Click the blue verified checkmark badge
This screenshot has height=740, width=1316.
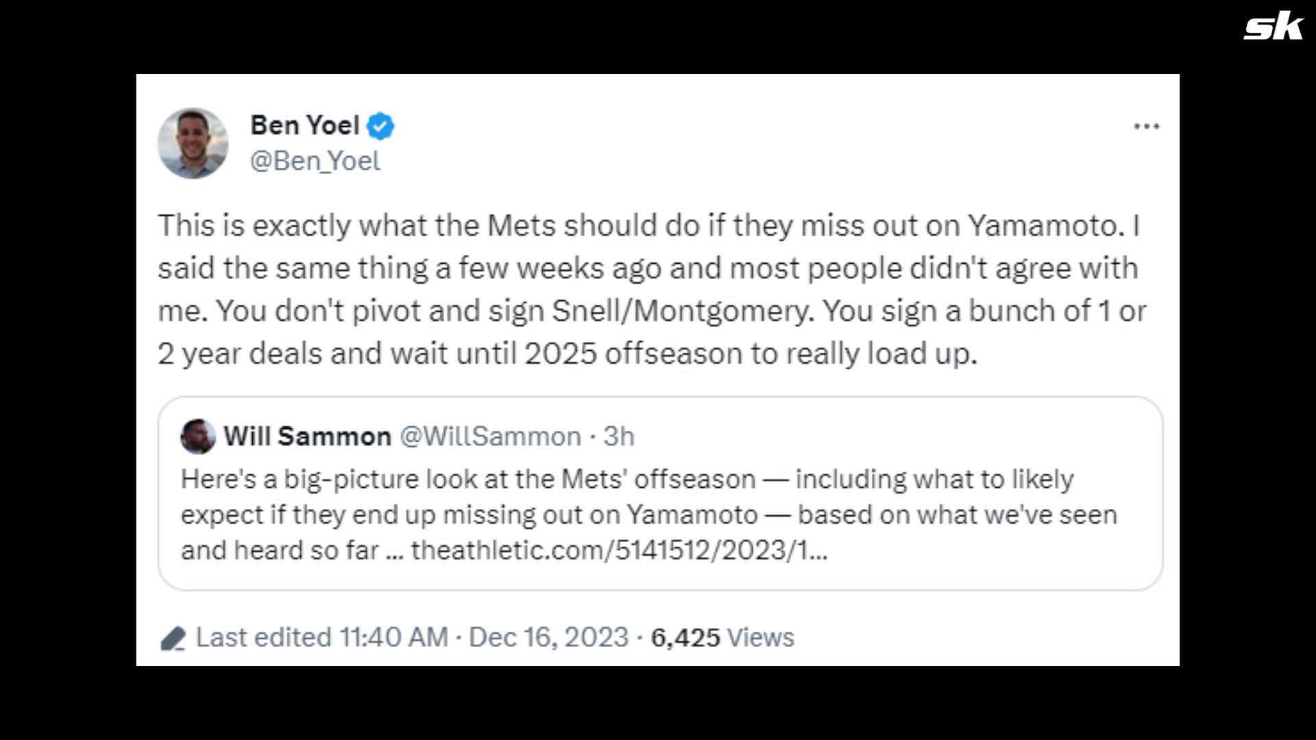pos(380,126)
